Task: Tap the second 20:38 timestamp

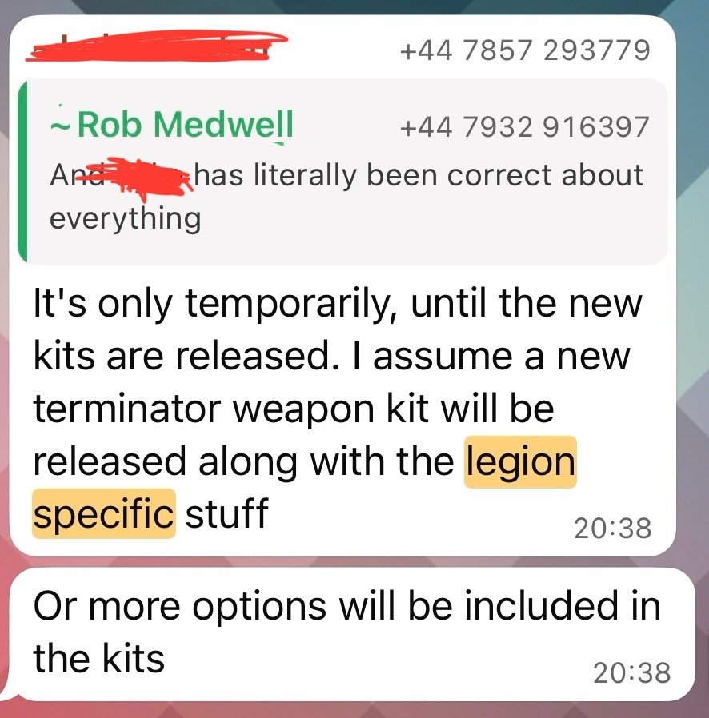Action: click(x=631, y=672)
